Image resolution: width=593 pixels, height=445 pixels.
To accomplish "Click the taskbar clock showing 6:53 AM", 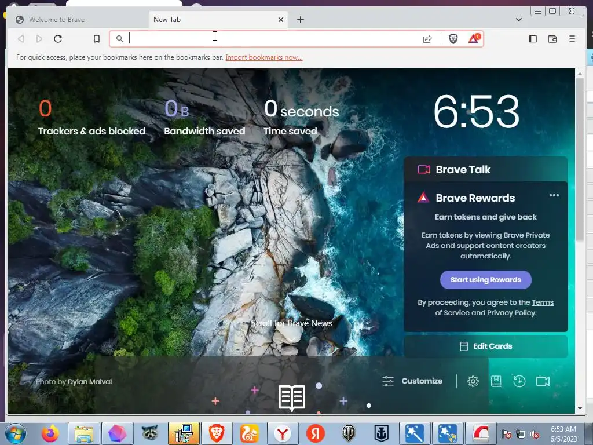I will tap(563, 433).
